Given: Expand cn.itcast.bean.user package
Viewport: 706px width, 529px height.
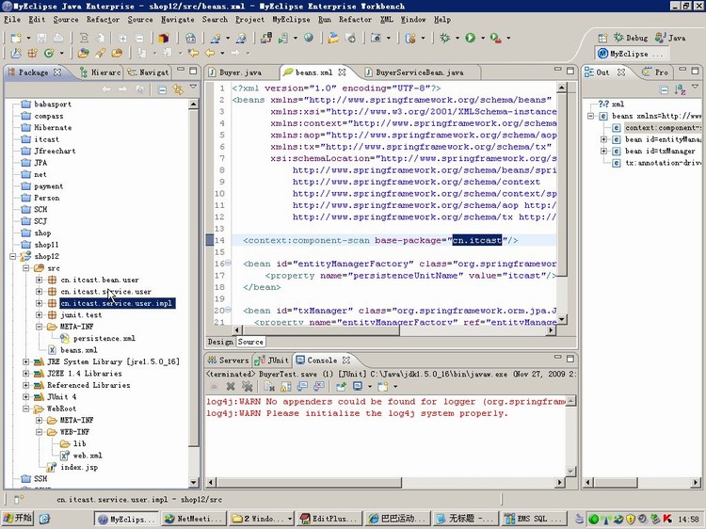Looking at the screenshot, I should tap(39, 280).
